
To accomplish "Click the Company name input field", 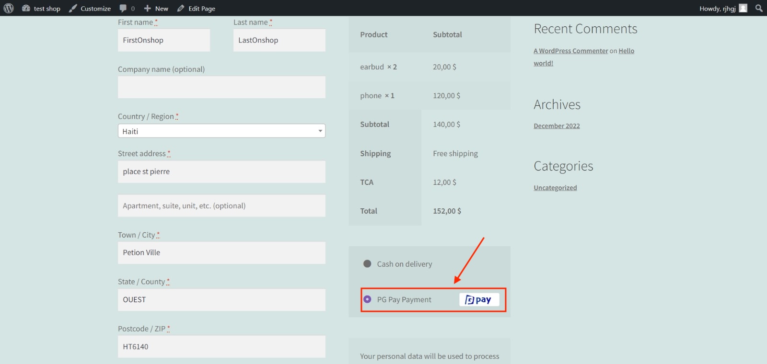I will pyautogui.click(x=221, y=87).
